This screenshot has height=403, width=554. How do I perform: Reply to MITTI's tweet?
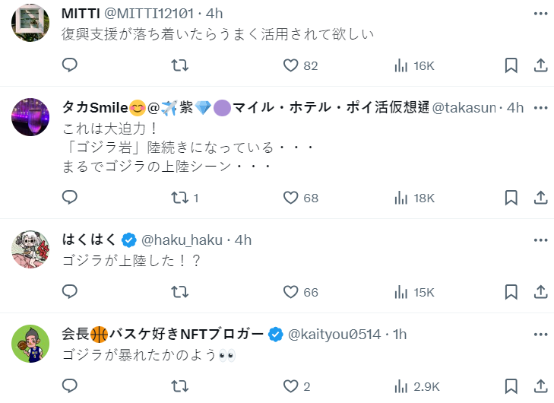pos(70,65)
